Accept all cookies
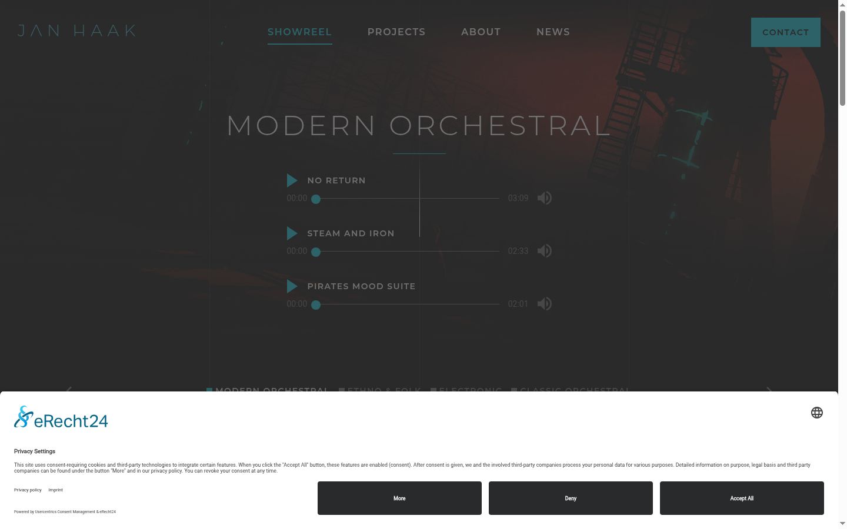 pyautogui.click(x=742, y=498)
